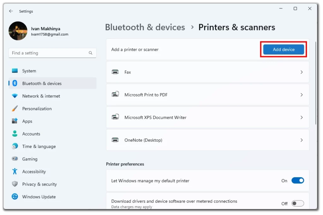323x215 pixels.
Task: Open Personalization settings
Action: coord(53,108)
